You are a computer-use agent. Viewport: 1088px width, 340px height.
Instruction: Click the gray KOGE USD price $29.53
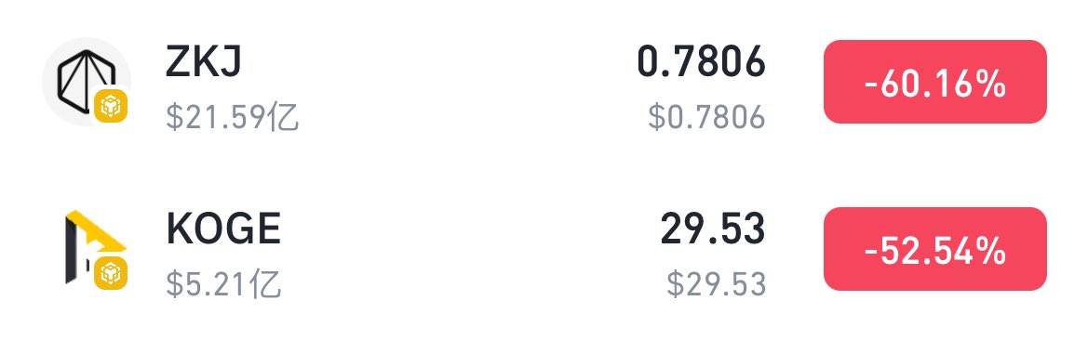(x=716, y=284)
